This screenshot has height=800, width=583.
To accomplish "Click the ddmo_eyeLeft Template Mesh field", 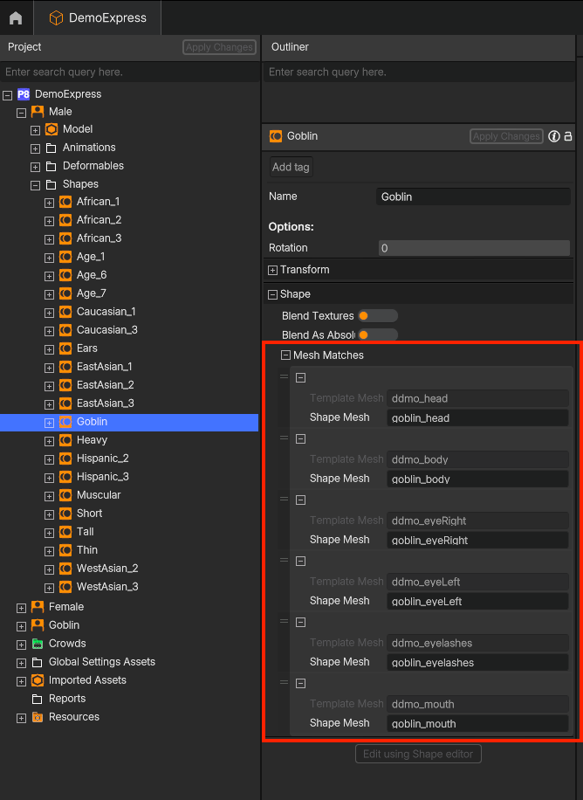I will pos(477,582).
